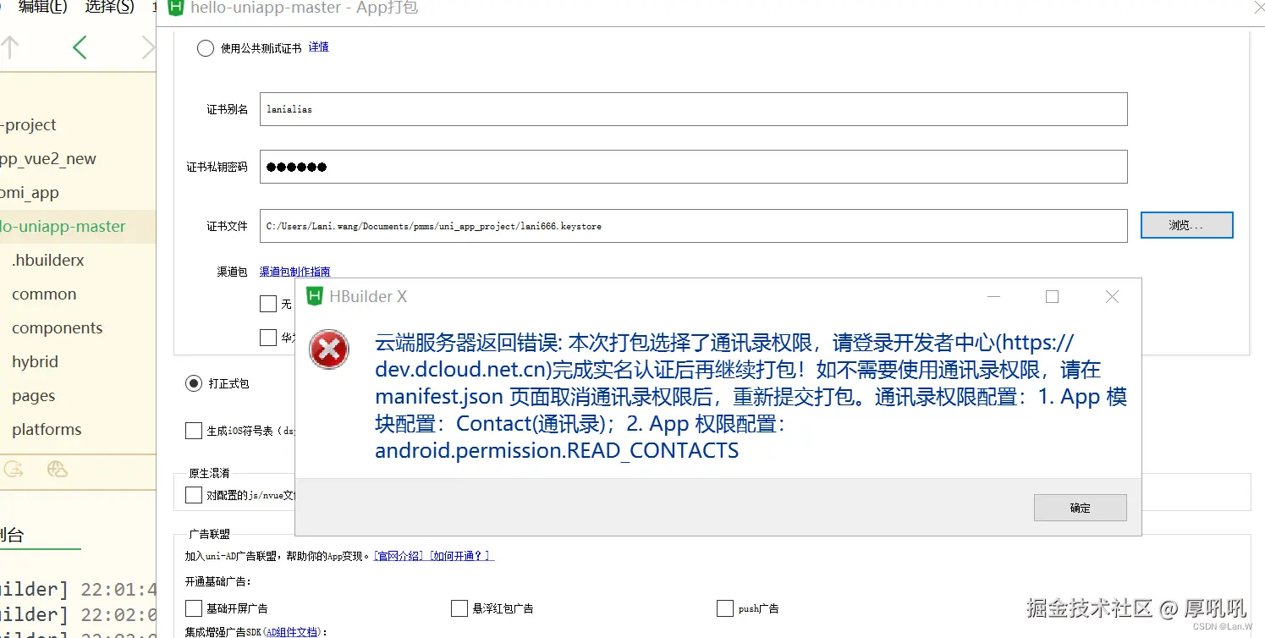The width and height of the screenshot is (1265, 638).
Task: Open the 选择(S) menu
Action: [x=110, y=8]
